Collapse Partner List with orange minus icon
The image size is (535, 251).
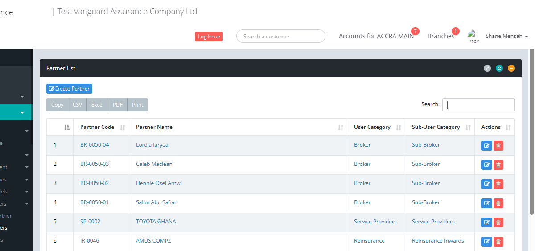(x=511, y=68)
